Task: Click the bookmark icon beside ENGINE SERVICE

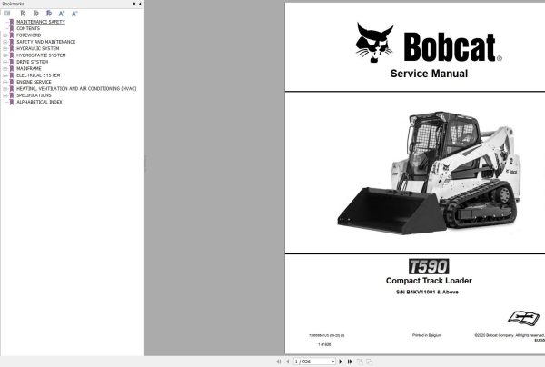Action: pos(12,82)
